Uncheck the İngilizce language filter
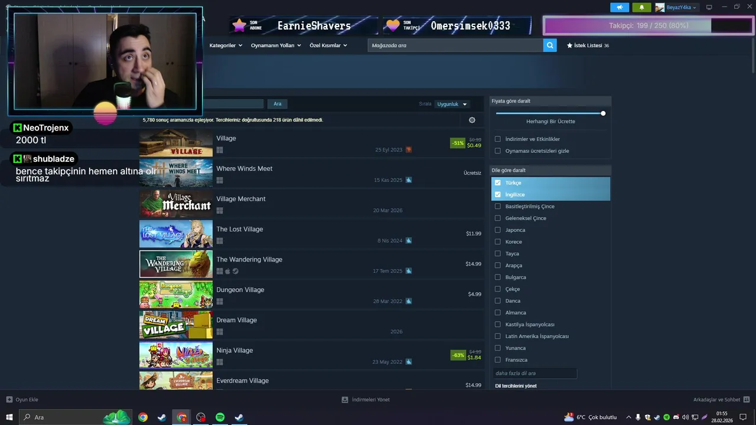The width and height of the screenshot is (756, 425). click(498, 195)
